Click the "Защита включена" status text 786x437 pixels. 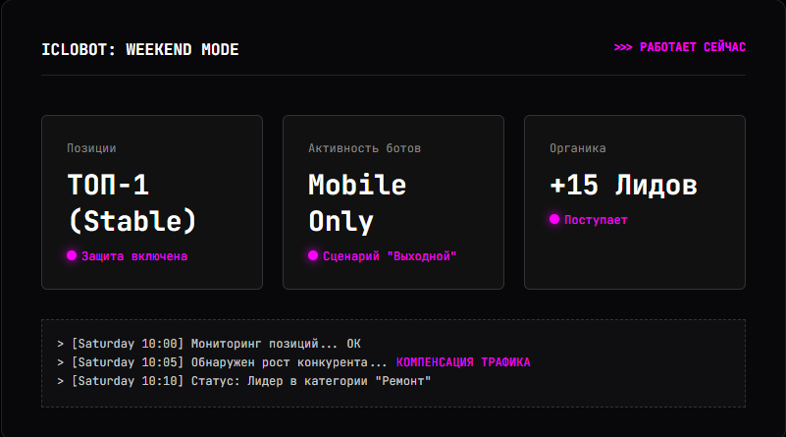(x=134, y=256)
